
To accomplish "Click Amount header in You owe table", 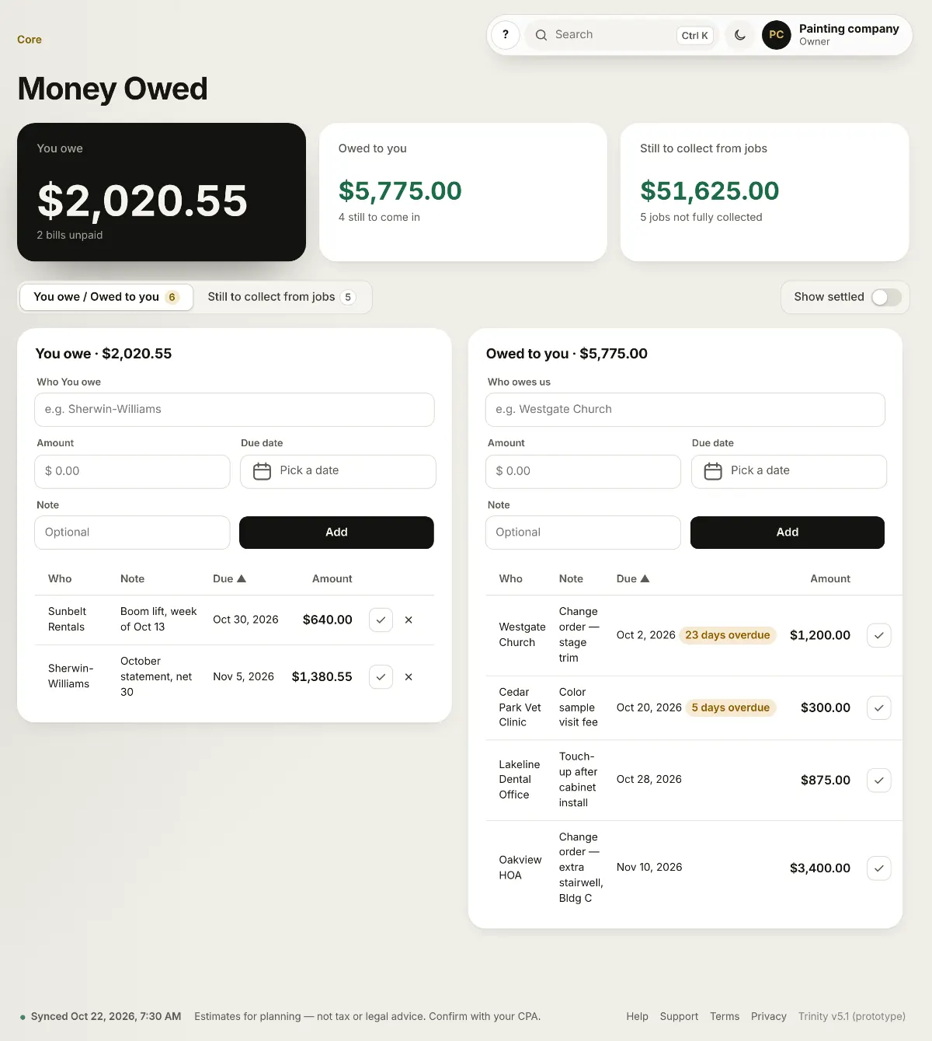I will [332, 578].
